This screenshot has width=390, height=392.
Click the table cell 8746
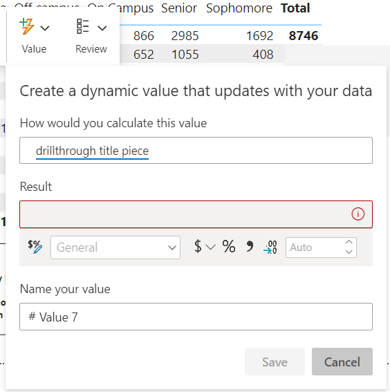point(304,36)
